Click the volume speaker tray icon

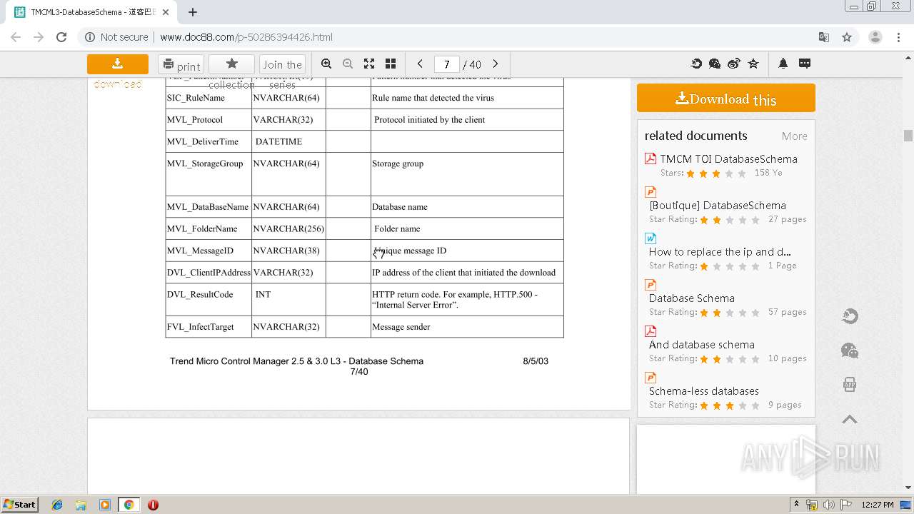click(x=829, y=505)
